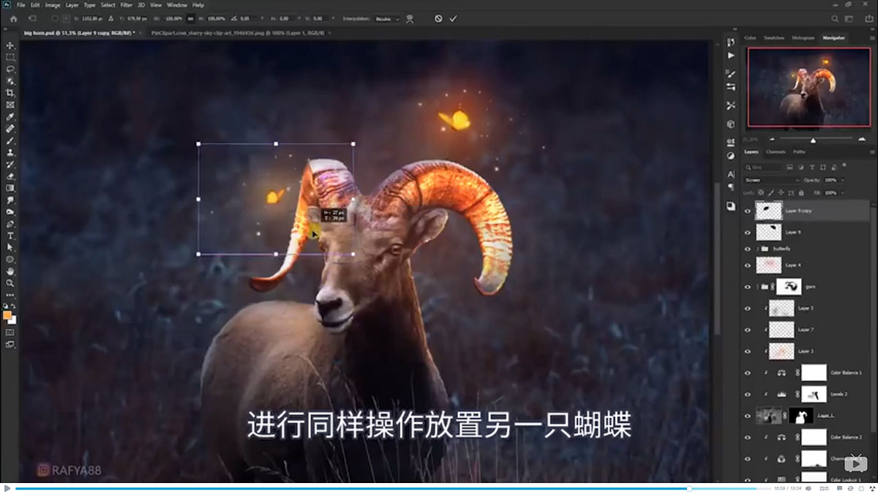Image resolution: width=878 pixels, height=494 pixels.
Task: Toggle visibility of the butterfly group
Action: pos(746,249)
